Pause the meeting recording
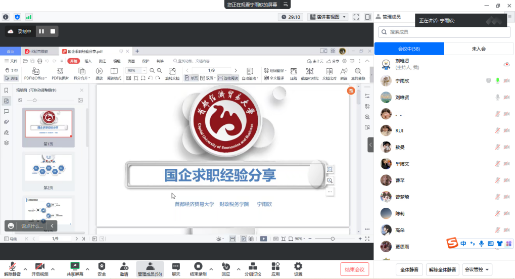 point(41,31)
